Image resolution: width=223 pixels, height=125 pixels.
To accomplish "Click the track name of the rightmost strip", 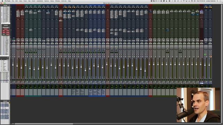I will pyautogui.click(x=210, y=83).
